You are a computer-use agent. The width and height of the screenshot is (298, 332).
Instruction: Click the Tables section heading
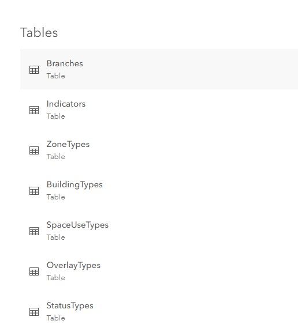[x=39, y=33]
